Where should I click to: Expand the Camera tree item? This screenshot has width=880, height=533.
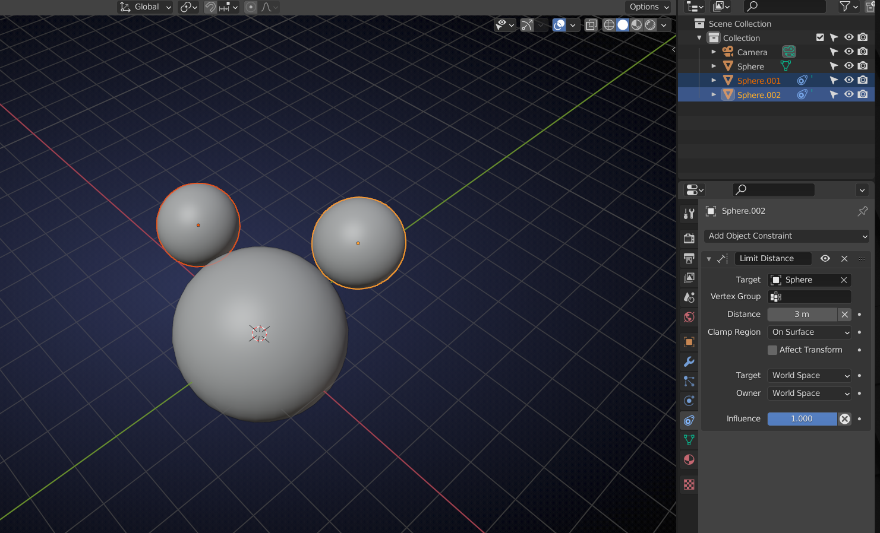(714, 52)
